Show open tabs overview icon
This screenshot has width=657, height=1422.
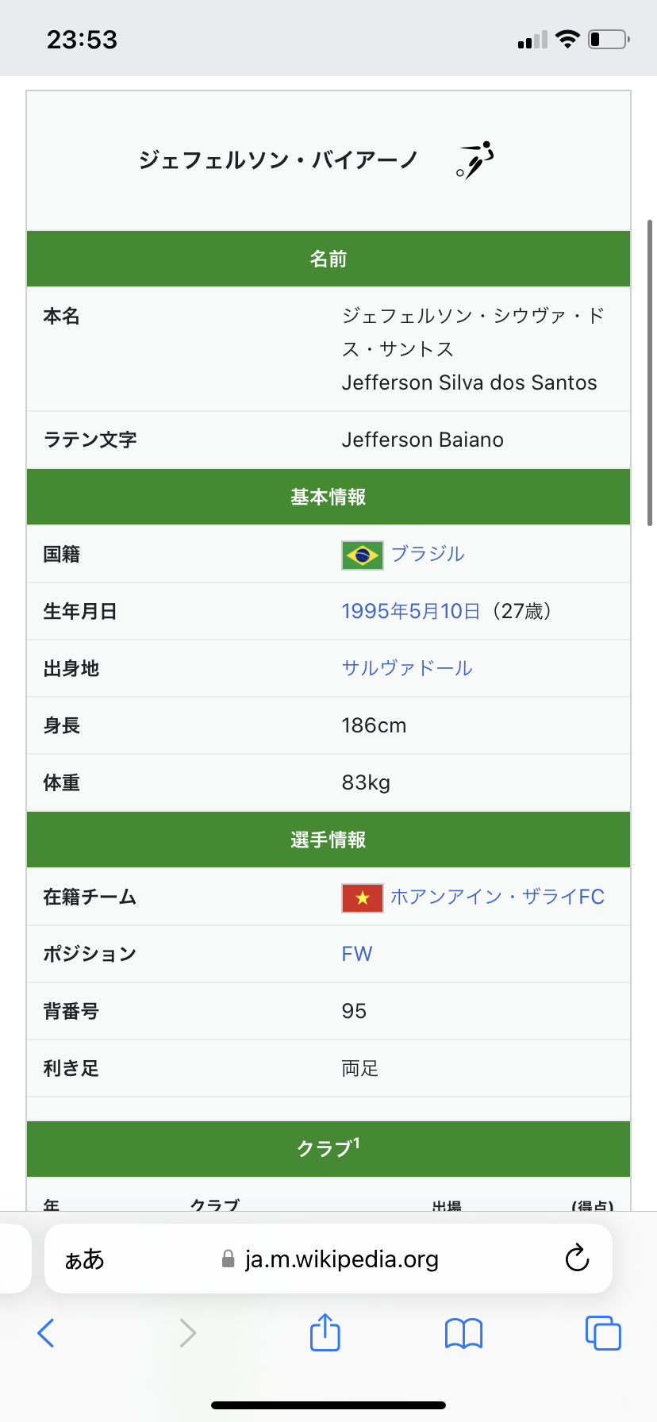tap(603, 1333)
